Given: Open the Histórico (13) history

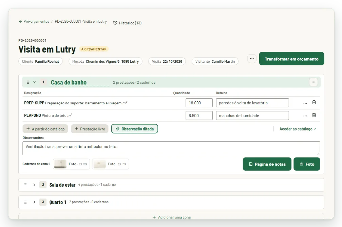Looking at the screenshot, I should tap(127, 23).
